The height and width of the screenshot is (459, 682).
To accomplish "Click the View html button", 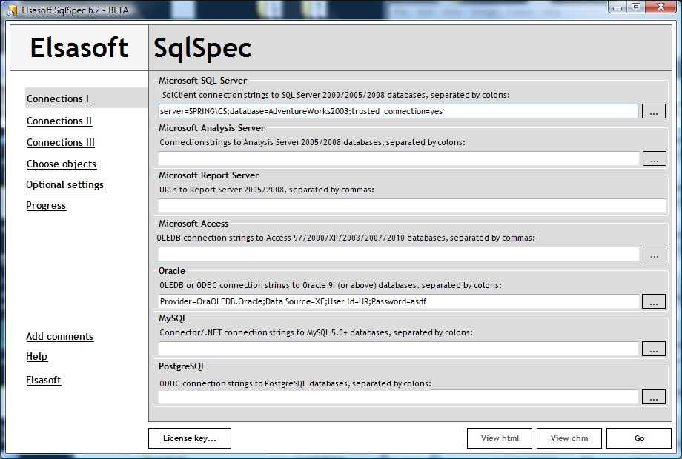I will tap(500, 438).
